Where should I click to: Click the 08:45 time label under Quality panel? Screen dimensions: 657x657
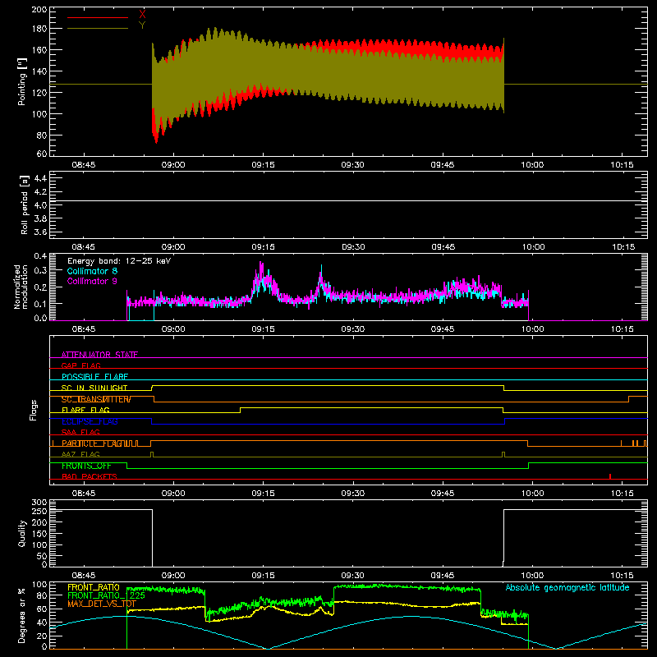click(x=84, y=576)
